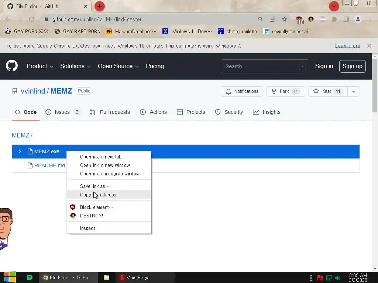Open the Pricing page

coord(155,66)
